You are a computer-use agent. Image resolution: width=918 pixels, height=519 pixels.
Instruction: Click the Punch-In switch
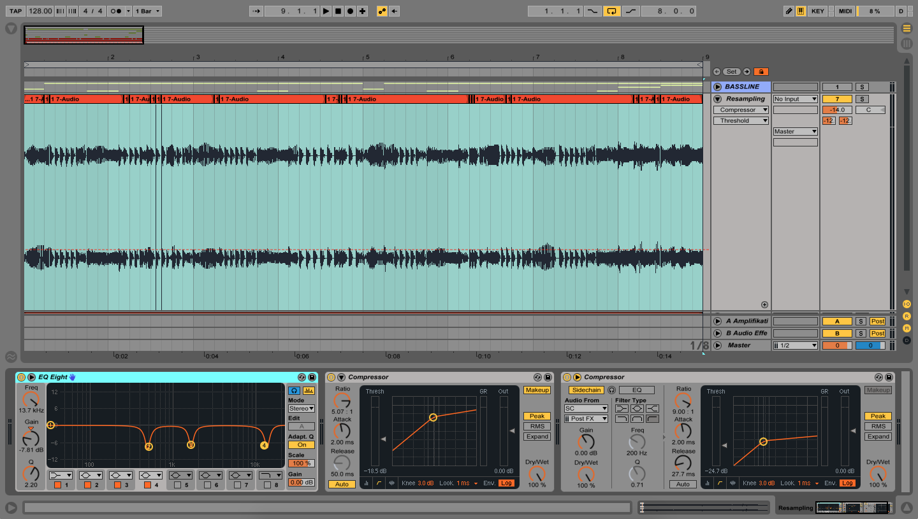(593, 11)
